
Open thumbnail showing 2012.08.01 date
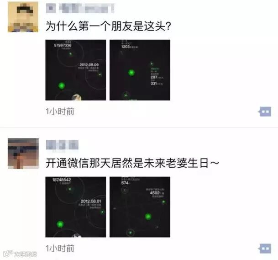(76, 207)
